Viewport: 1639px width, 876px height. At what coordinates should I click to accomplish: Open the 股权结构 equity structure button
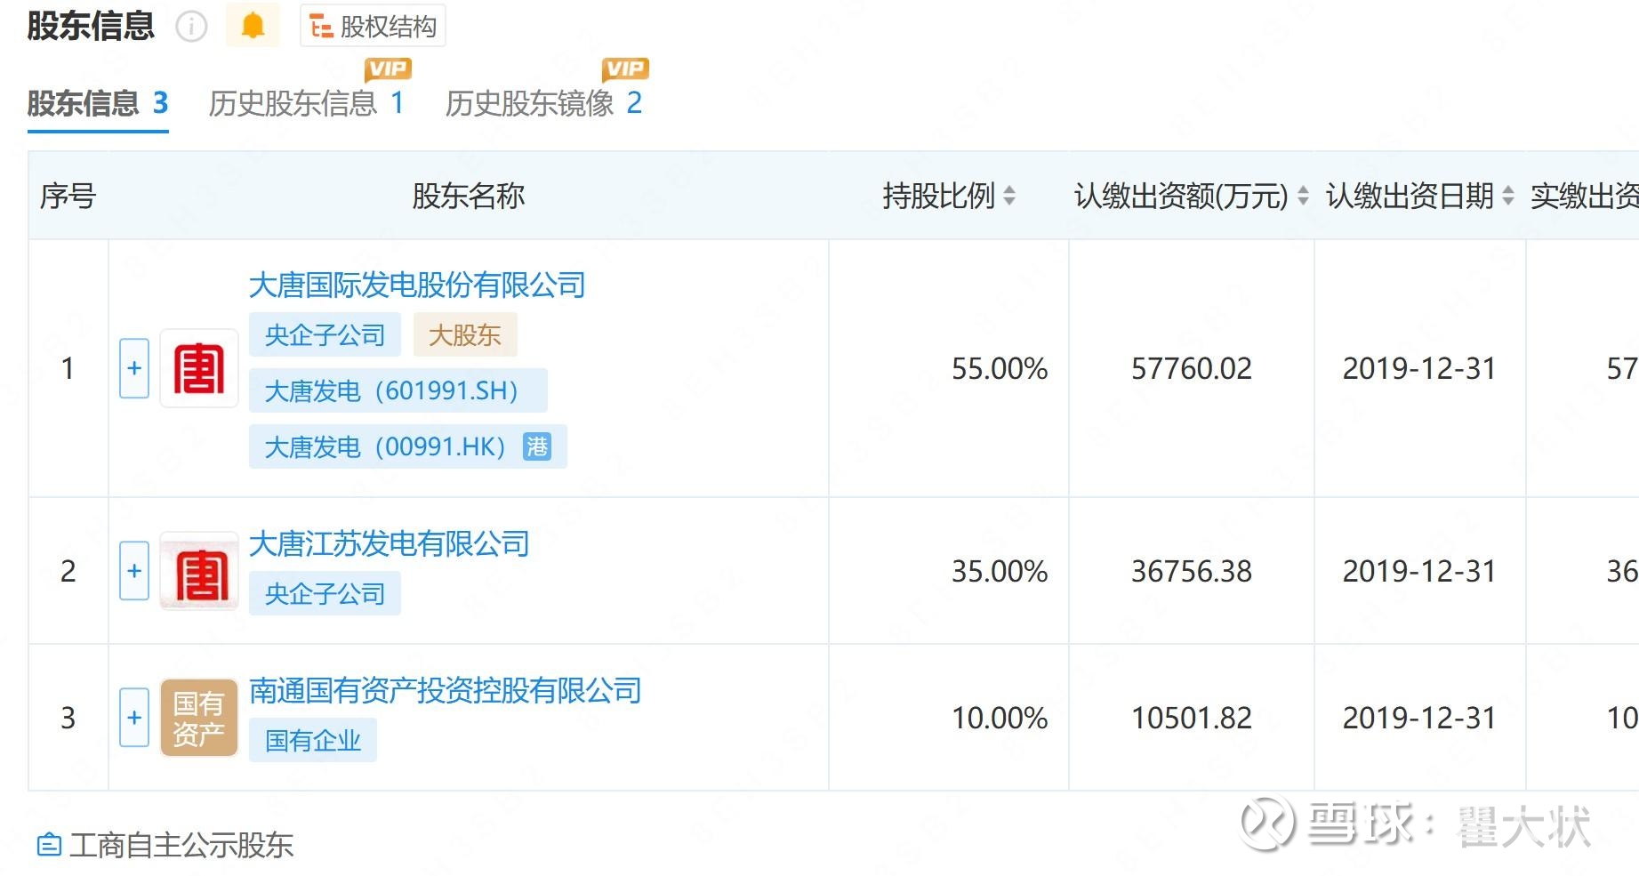(373, 26)
